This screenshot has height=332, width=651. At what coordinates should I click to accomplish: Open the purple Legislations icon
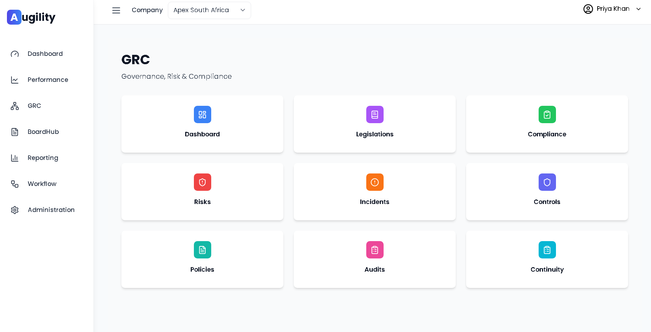tap(375, 114)
